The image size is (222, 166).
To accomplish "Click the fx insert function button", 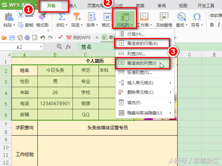I will [x=68, y=47].
